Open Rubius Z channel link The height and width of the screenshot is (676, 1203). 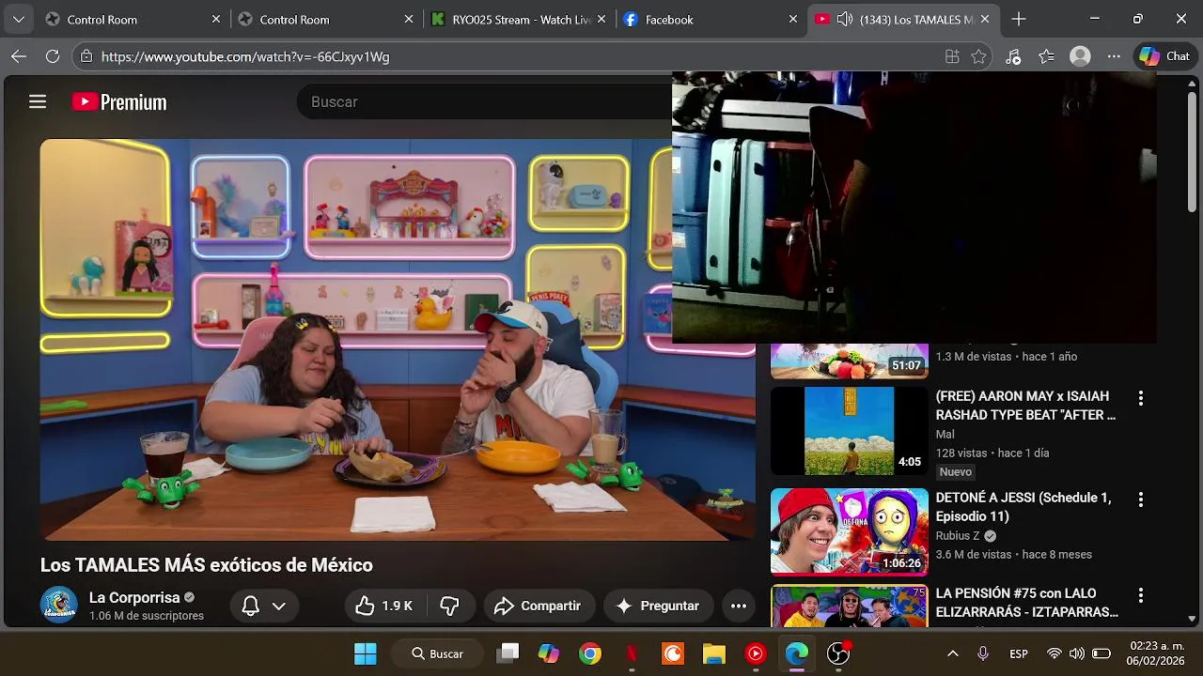958,536
